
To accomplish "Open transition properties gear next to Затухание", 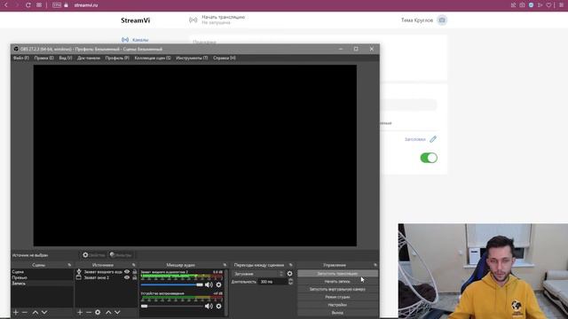I will (290, 274).
